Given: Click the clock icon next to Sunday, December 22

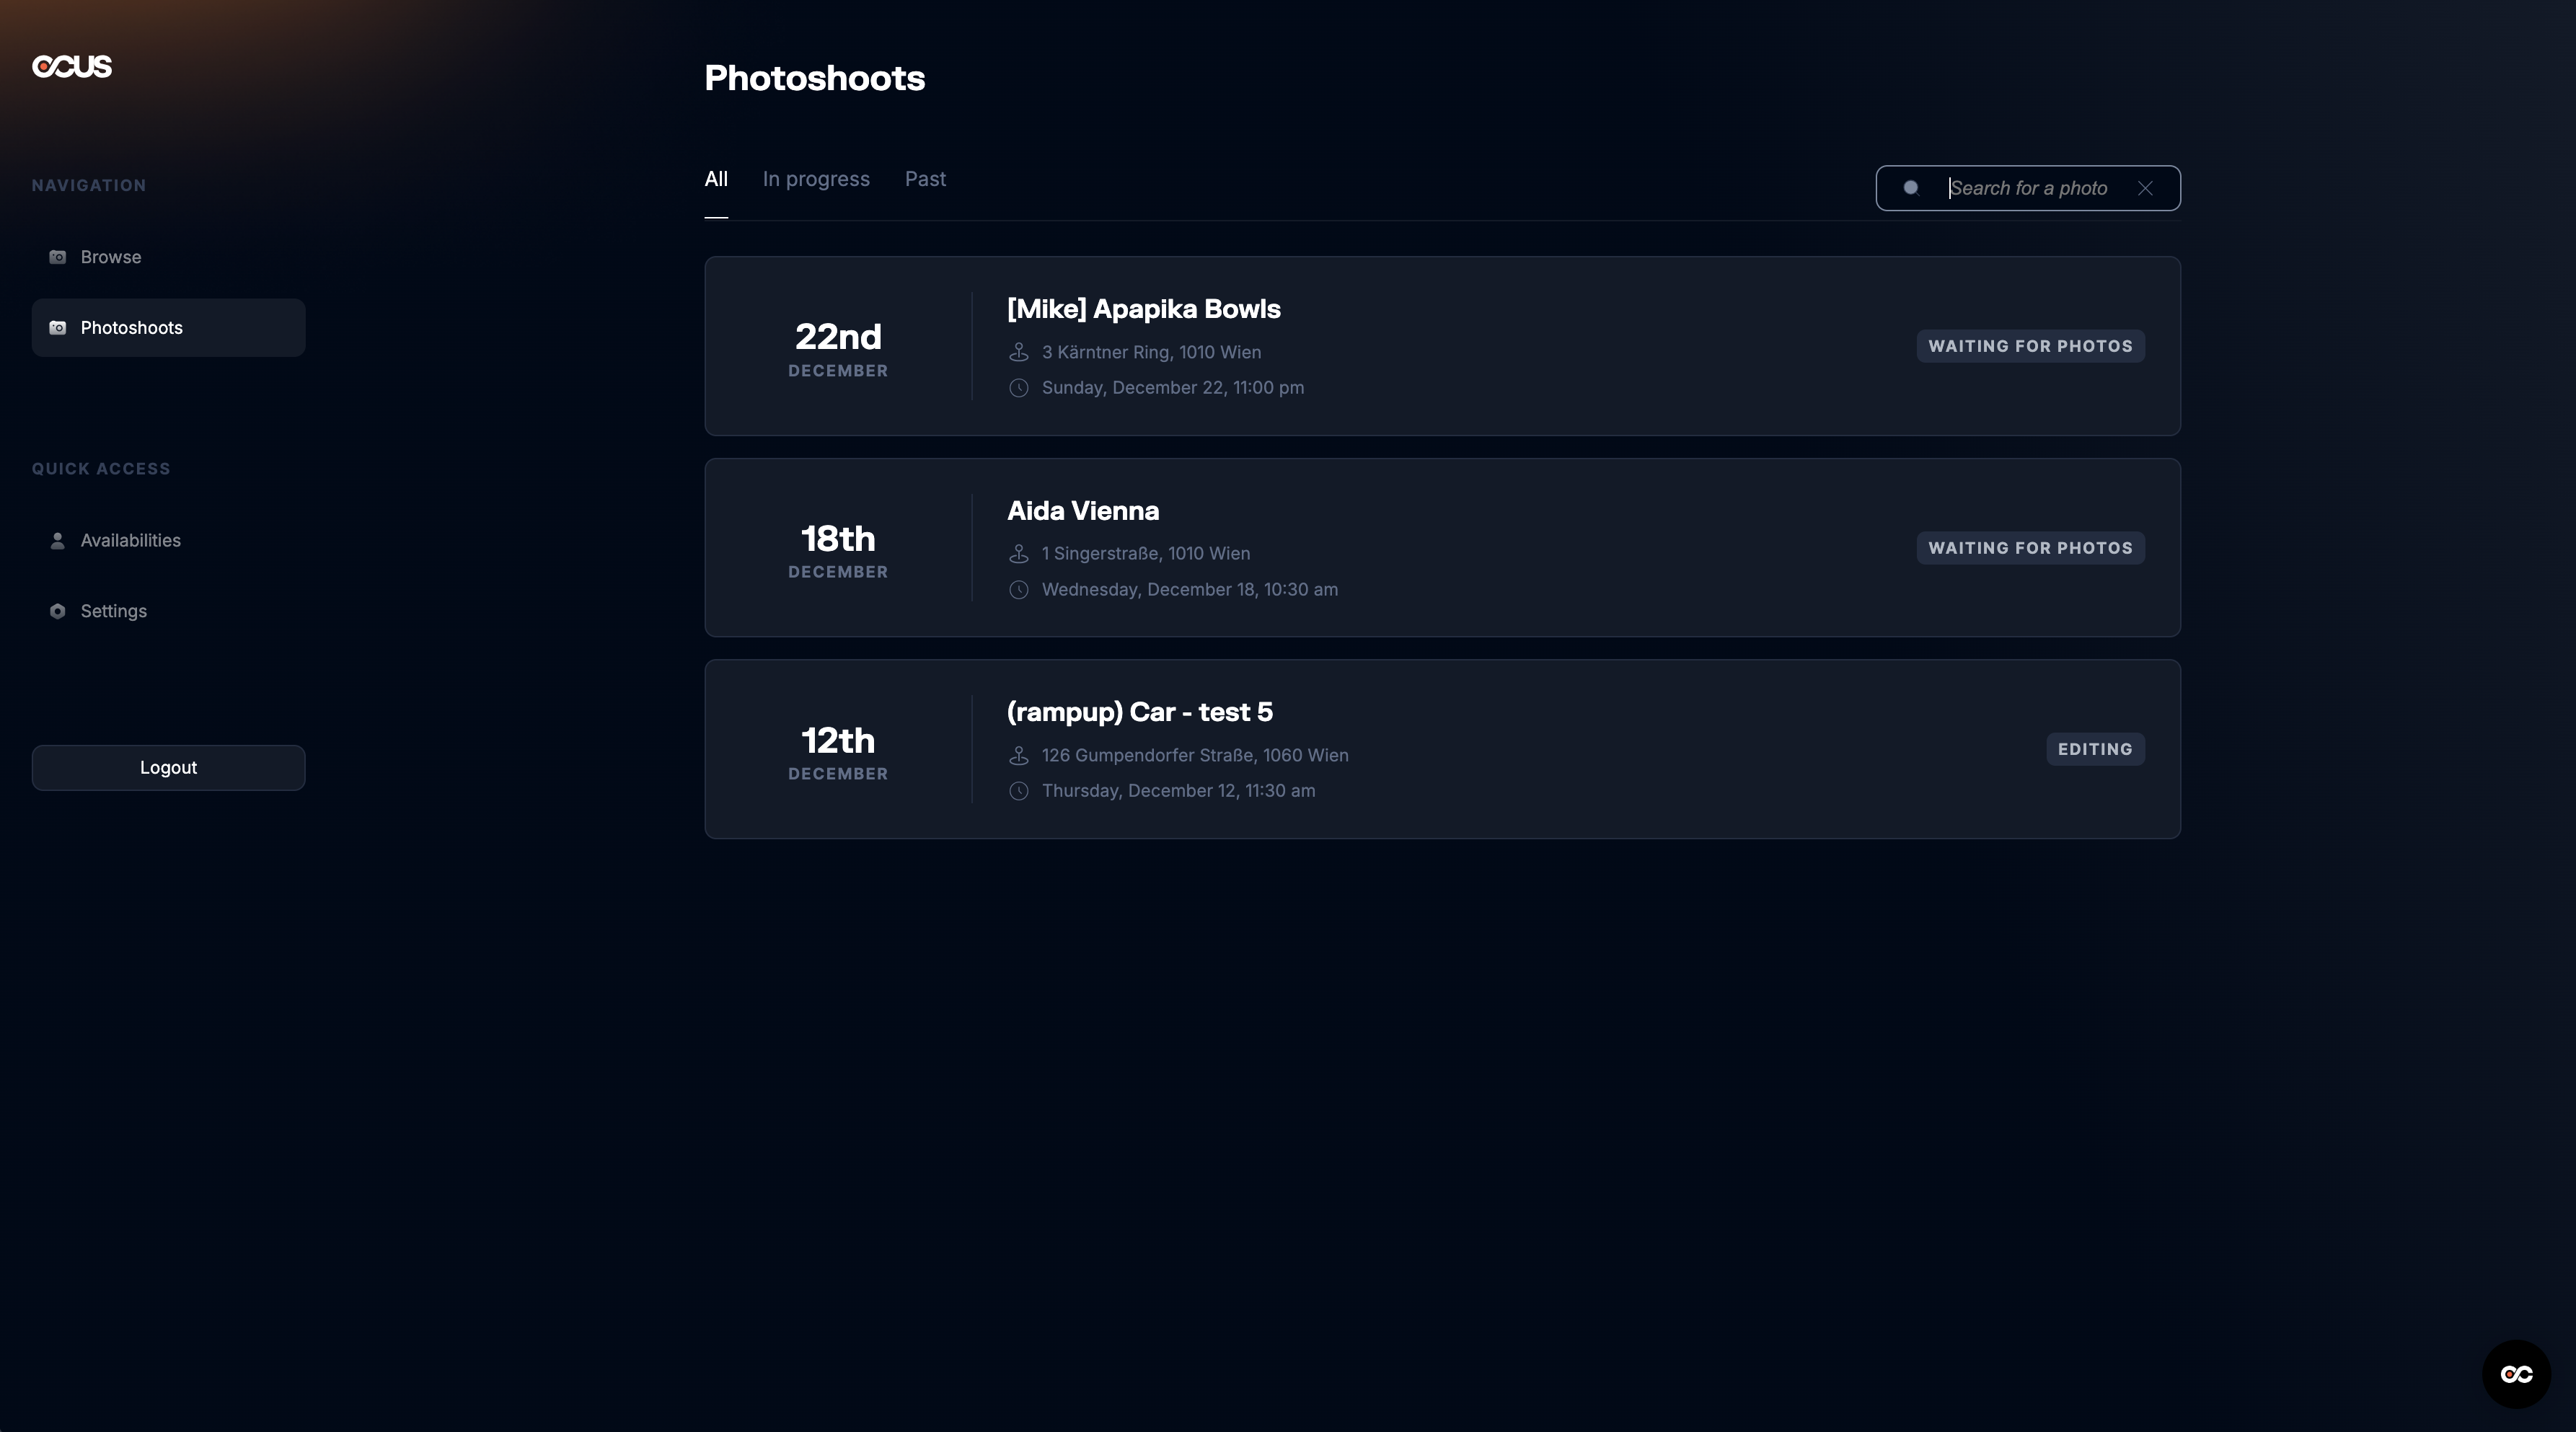Looking at the screenshot, I should coord(1019,388).
